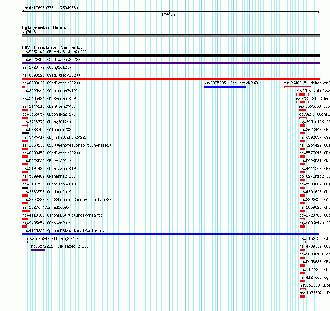Click nsv4391628 variant label
330x311 pixels.
pos(315,192)
